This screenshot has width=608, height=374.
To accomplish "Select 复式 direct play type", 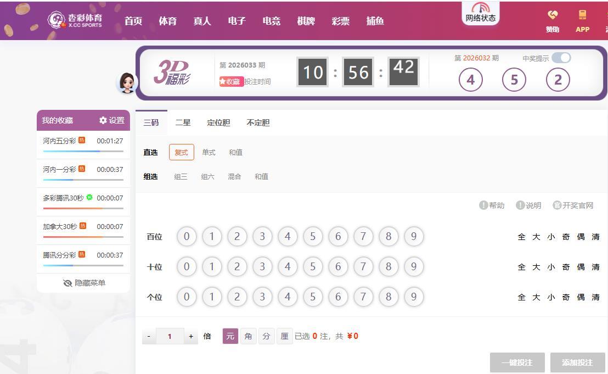I will point(182,153).
